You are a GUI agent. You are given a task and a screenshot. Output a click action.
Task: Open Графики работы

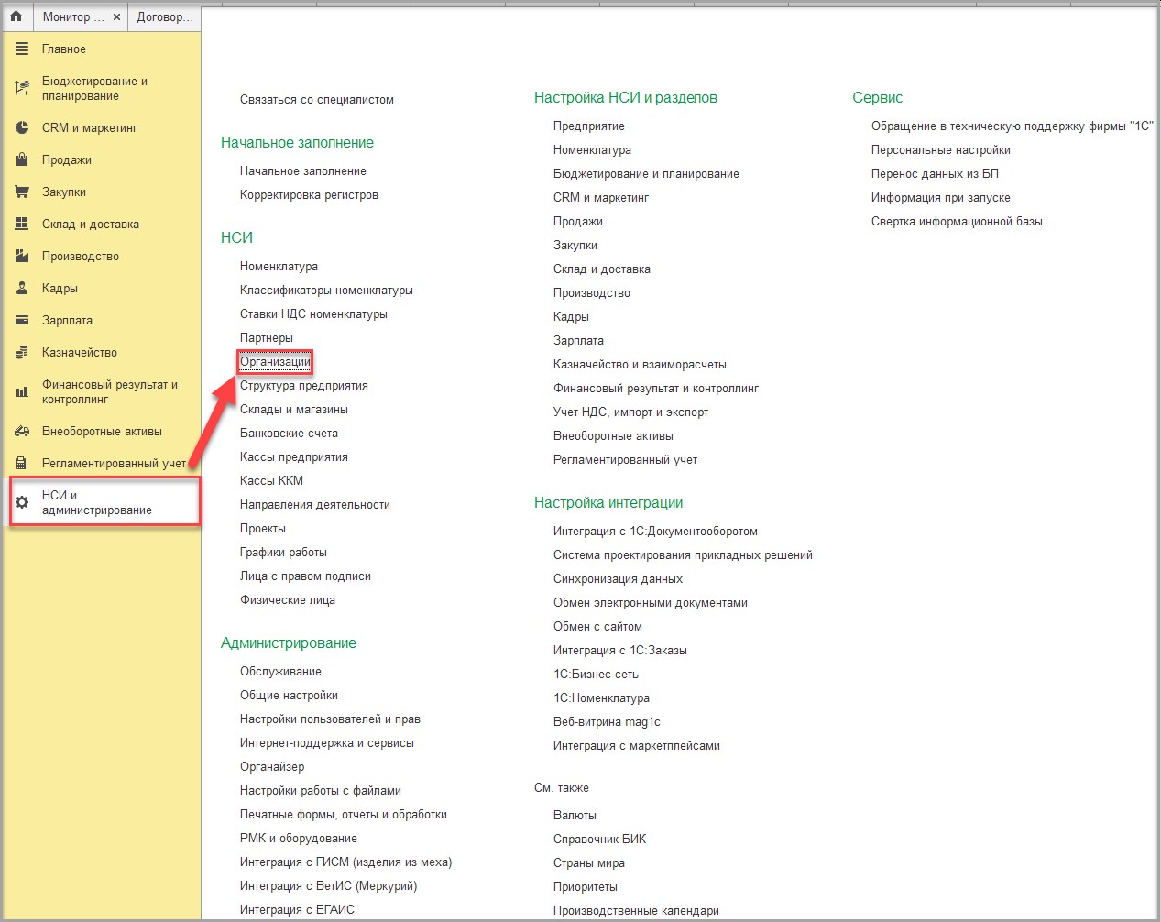tap(283, 552)
